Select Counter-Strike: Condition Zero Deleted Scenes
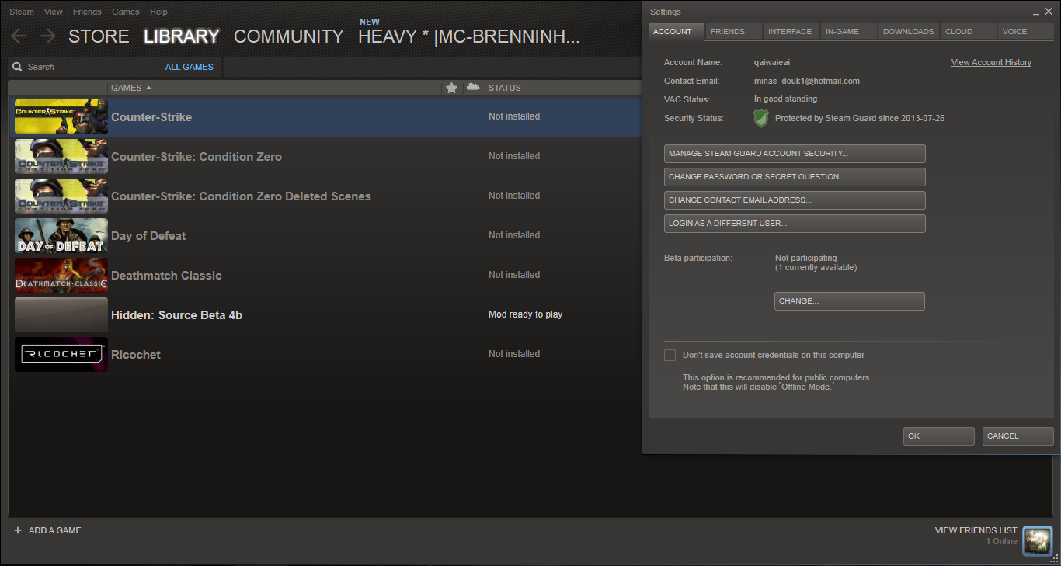This screenshot has width=1061, height=566. pos(325,196)
